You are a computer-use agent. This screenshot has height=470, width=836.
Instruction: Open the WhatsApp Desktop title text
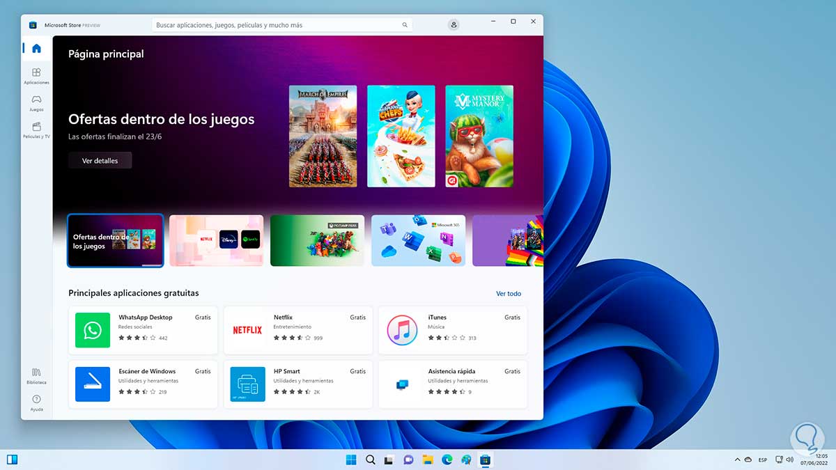click(x=146, y=318)
